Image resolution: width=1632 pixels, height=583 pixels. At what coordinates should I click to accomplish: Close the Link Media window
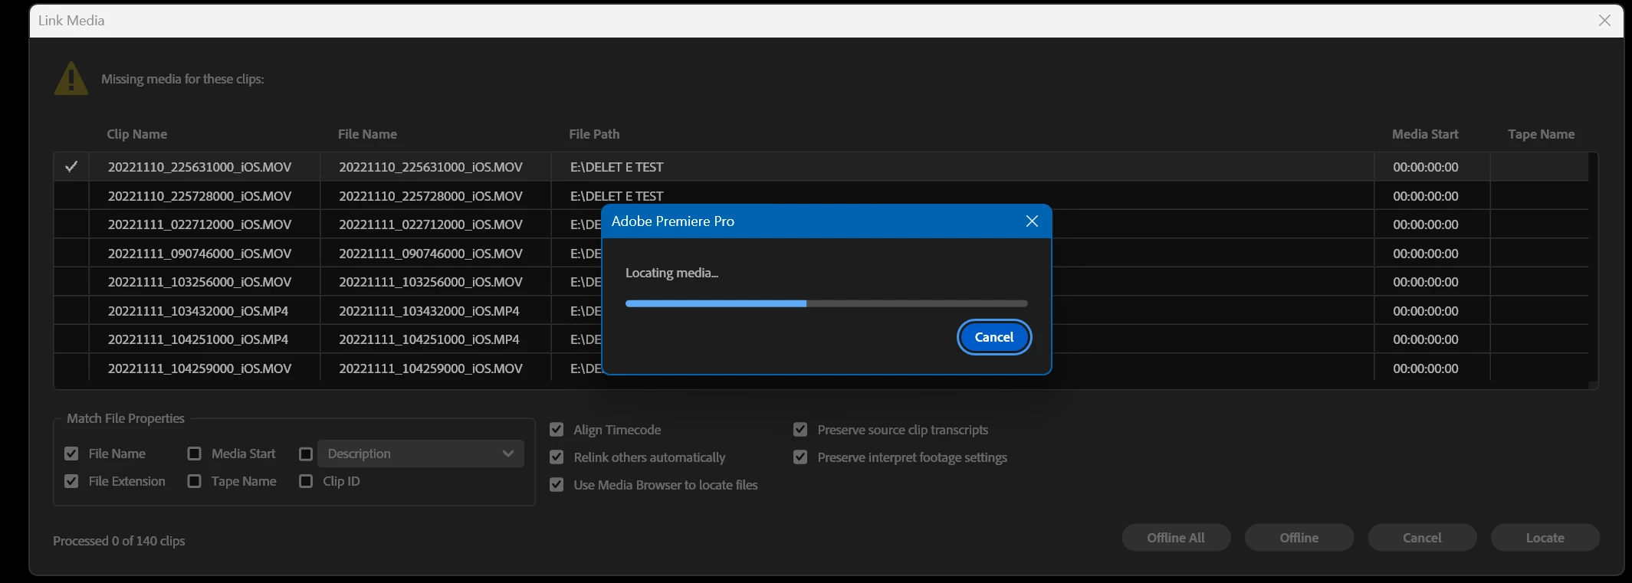[x=1604, y=21]
